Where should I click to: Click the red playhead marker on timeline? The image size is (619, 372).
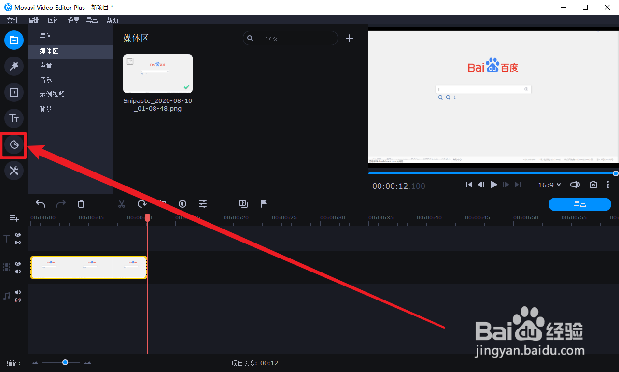click(147, 218)
